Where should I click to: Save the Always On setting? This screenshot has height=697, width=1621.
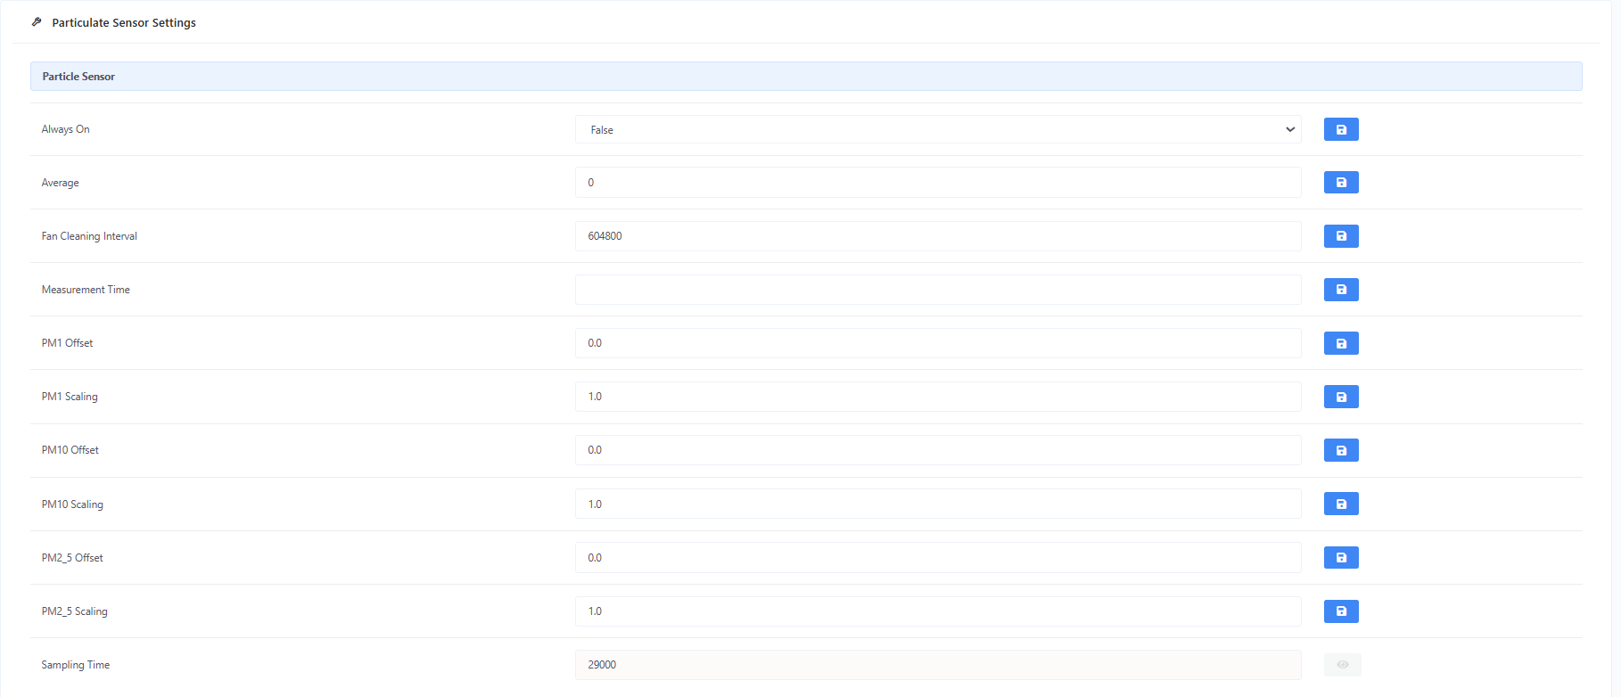click(x=1341, y=129)
